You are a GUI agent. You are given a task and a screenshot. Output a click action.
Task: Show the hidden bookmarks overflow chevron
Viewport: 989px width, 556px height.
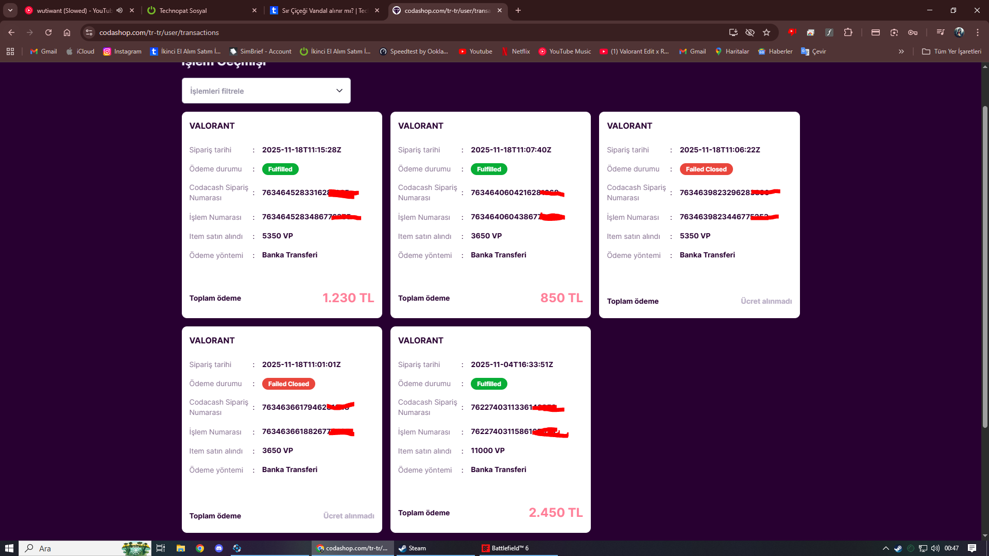tap(901, 51)
